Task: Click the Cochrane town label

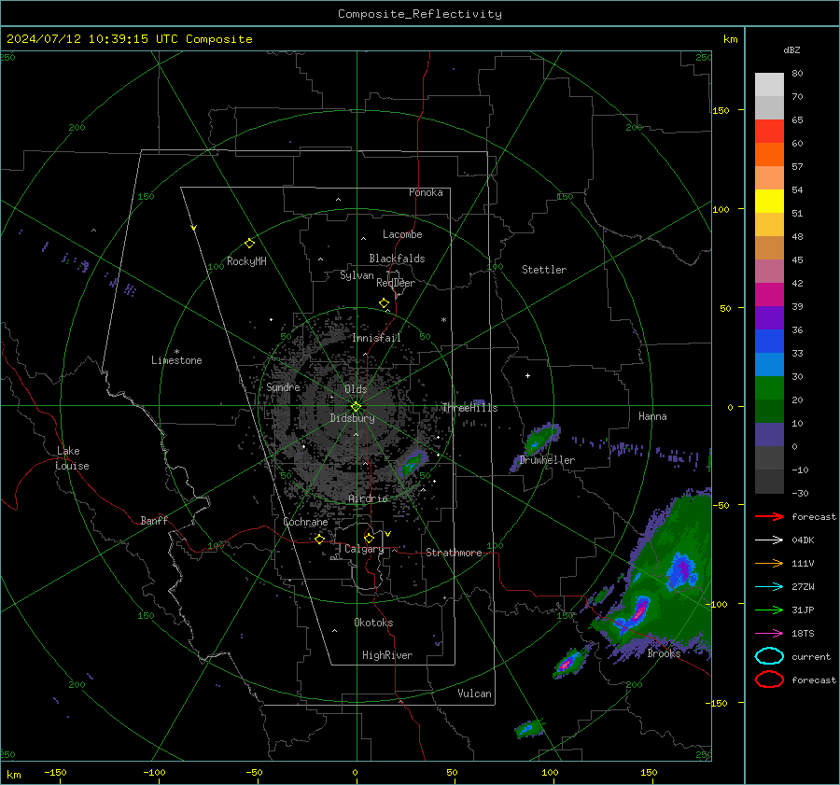Action: [x=305, y=522]
